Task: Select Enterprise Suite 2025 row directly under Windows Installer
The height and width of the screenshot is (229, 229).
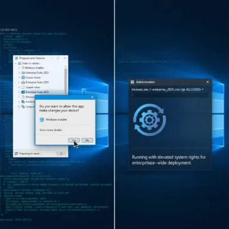Action: click(x=37, y=73)
